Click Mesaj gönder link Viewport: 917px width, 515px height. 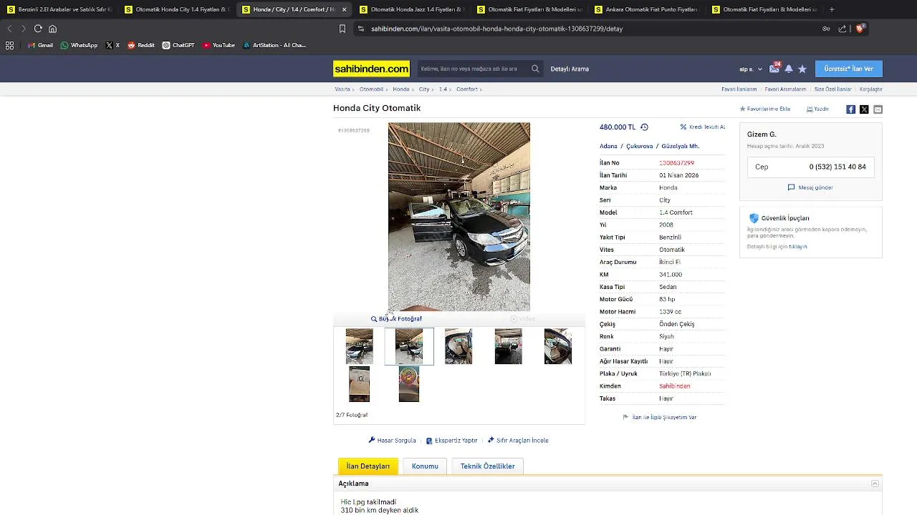pyautogui.click(x=810, y=187)
